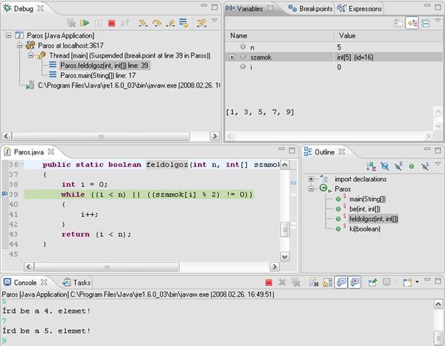Open the Tasks tab

click(x=77, y=283)
